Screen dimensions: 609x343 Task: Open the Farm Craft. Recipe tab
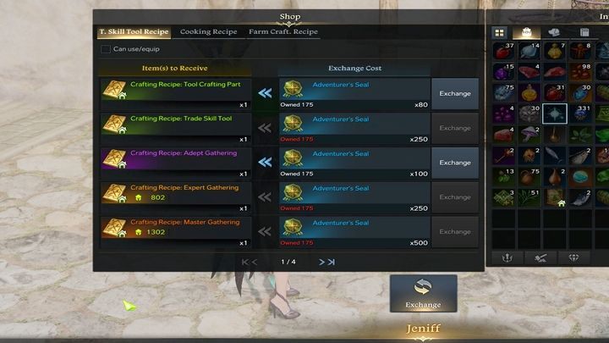pyautogui.click(x=283, y=32)
